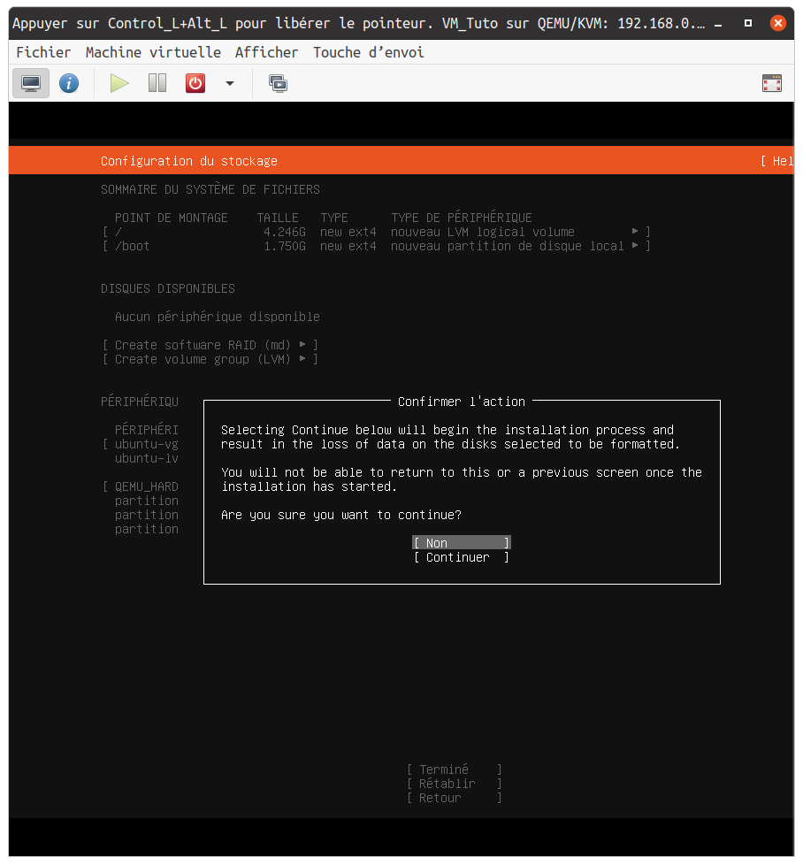This screenshot has width=803, height=865.
Task: Click the red power shutdown icon
Action: pyautogui.click(x=195, y=84)
